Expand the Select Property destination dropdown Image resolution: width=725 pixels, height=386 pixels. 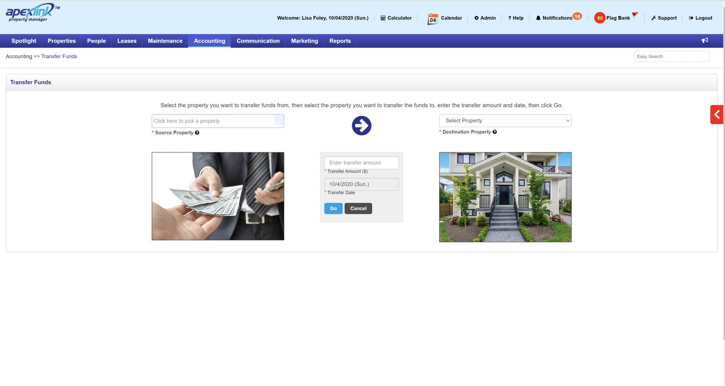click(x=505, y=121)
